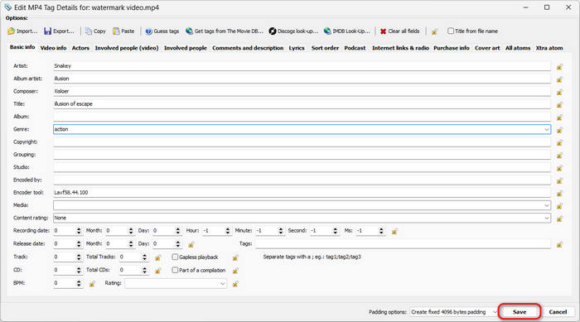
Task: Click into the Artist field
Action: [x=302, y=65]
